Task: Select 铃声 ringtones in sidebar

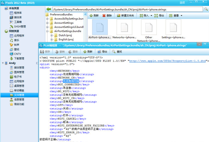Action: (16, 44)
